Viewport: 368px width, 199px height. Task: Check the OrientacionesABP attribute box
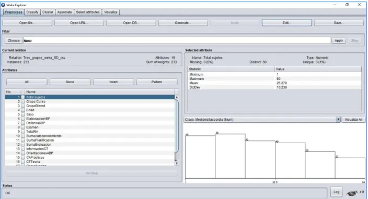tap(23, 153)
